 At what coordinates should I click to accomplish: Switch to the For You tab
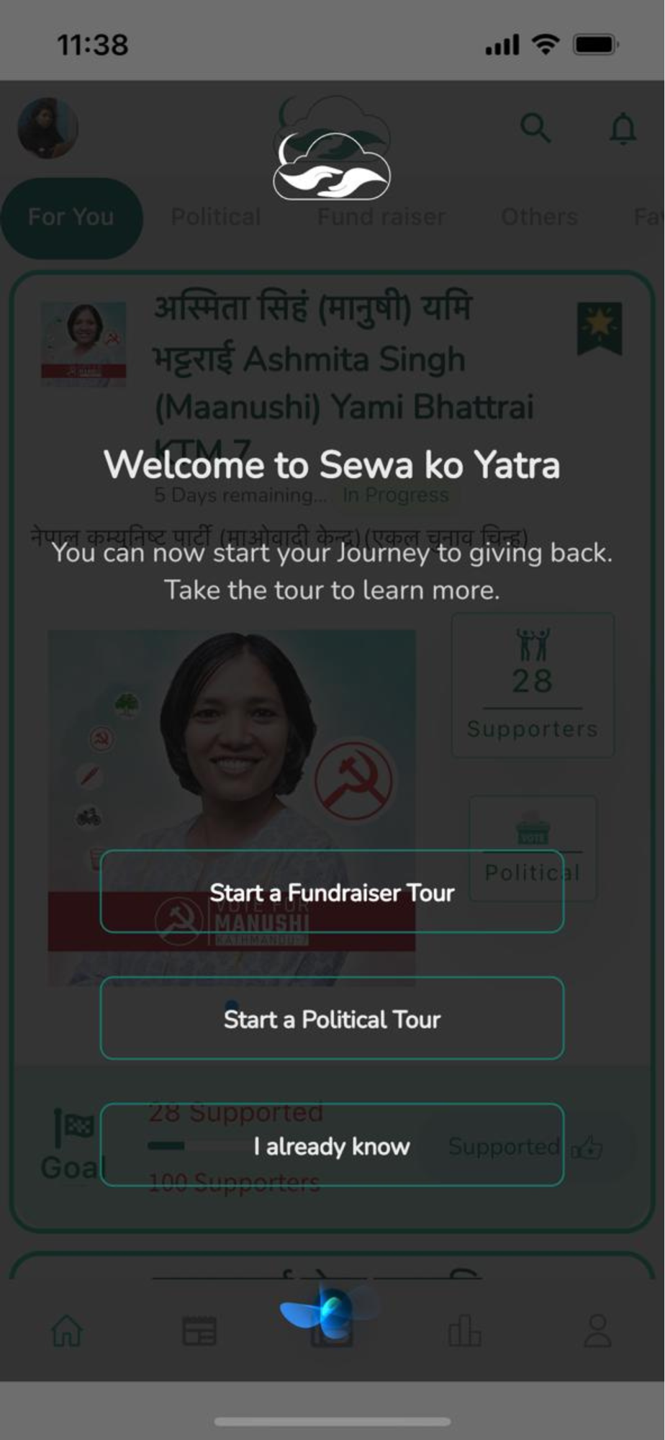(x=71, y=217)
